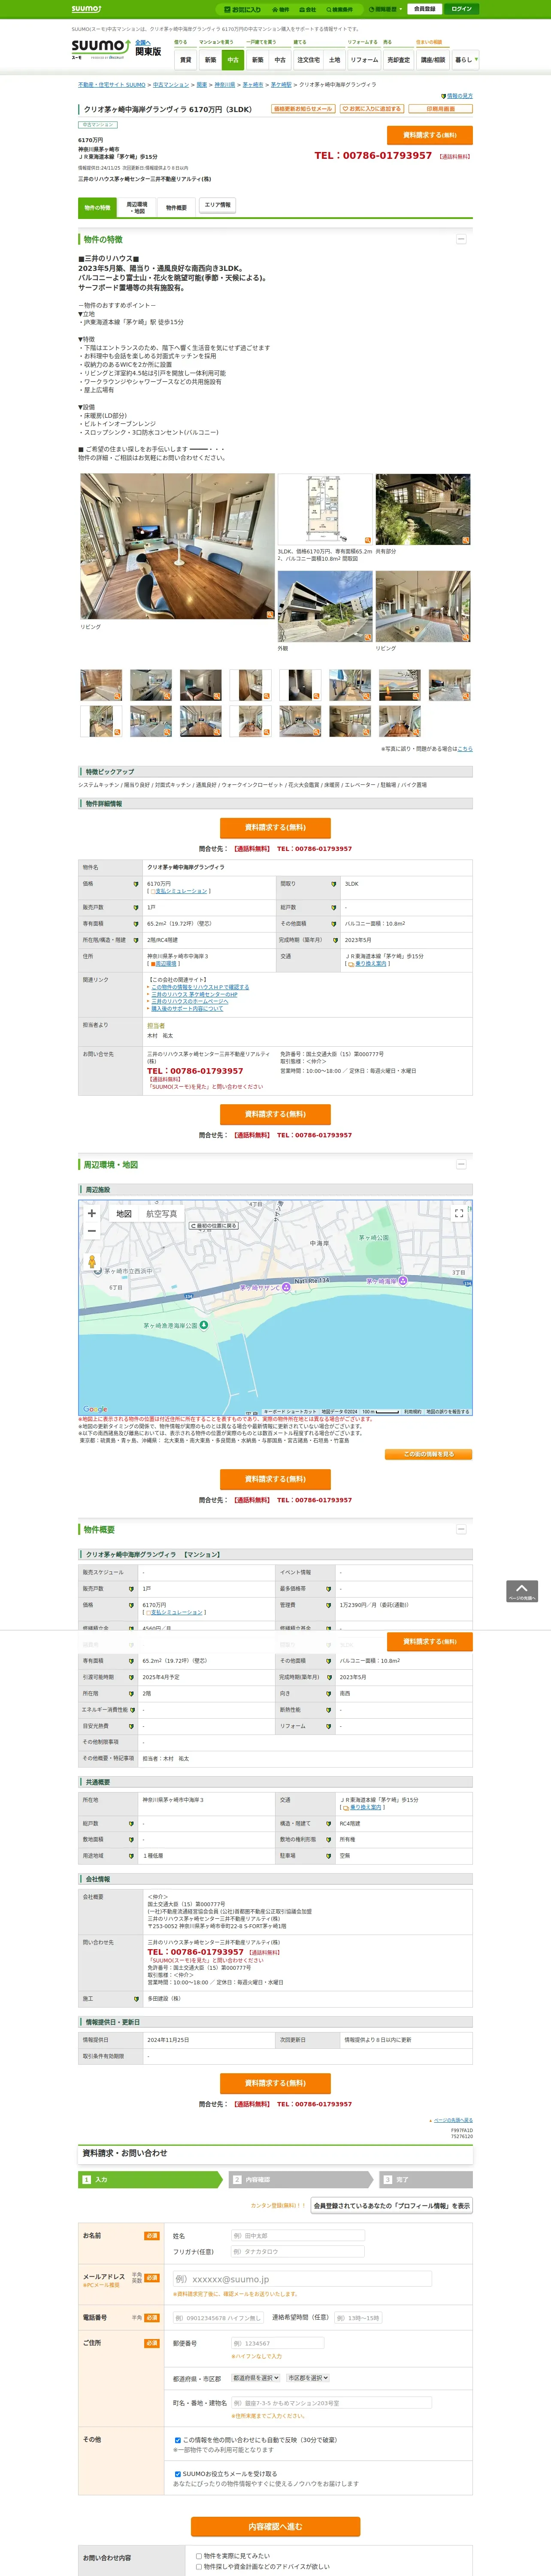Image resolution: width=551 pixels, height=2576 pixels.
Task: Click the メールアドレス input field
Action: pos(302,2279)
